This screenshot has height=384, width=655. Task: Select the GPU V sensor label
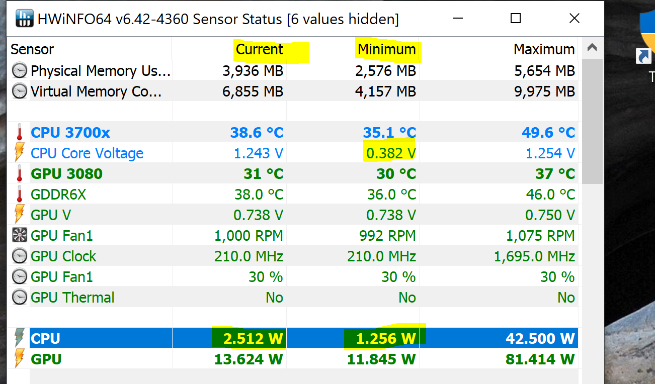click(51, 215)
